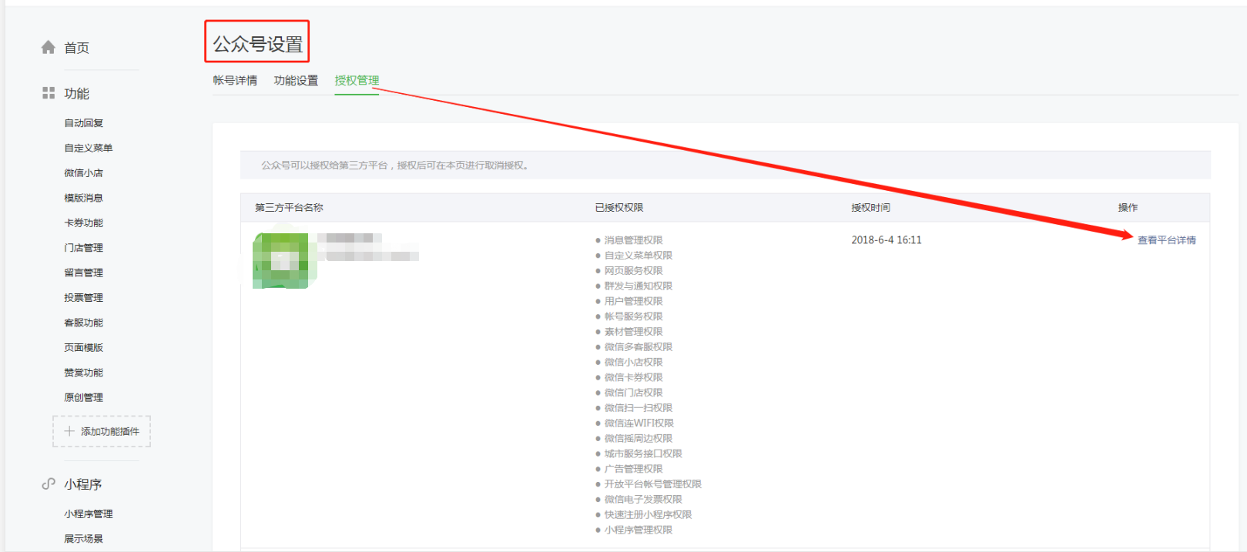Click the 素材管理权限 permission entry
The width and height of the screenshot is (1247, 552).
(633, 332)
